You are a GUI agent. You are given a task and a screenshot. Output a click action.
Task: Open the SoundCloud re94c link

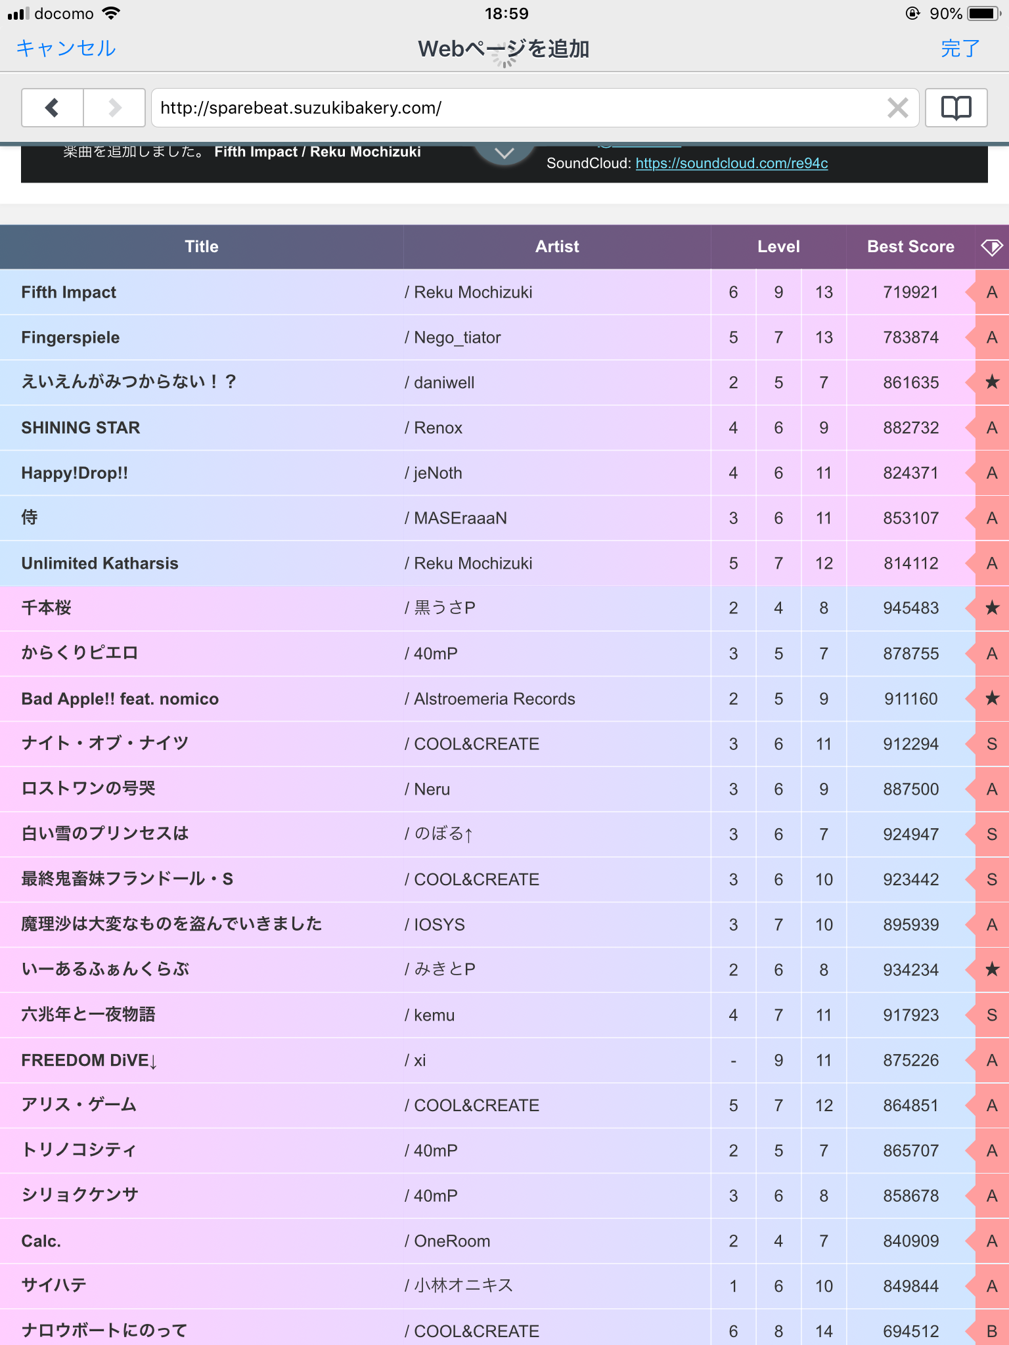tap(731, 163)
